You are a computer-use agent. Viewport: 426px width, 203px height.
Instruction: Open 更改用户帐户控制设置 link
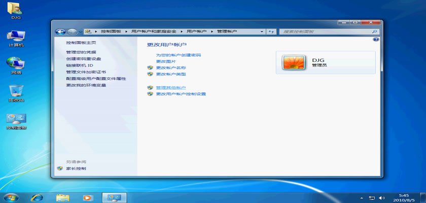181,94
